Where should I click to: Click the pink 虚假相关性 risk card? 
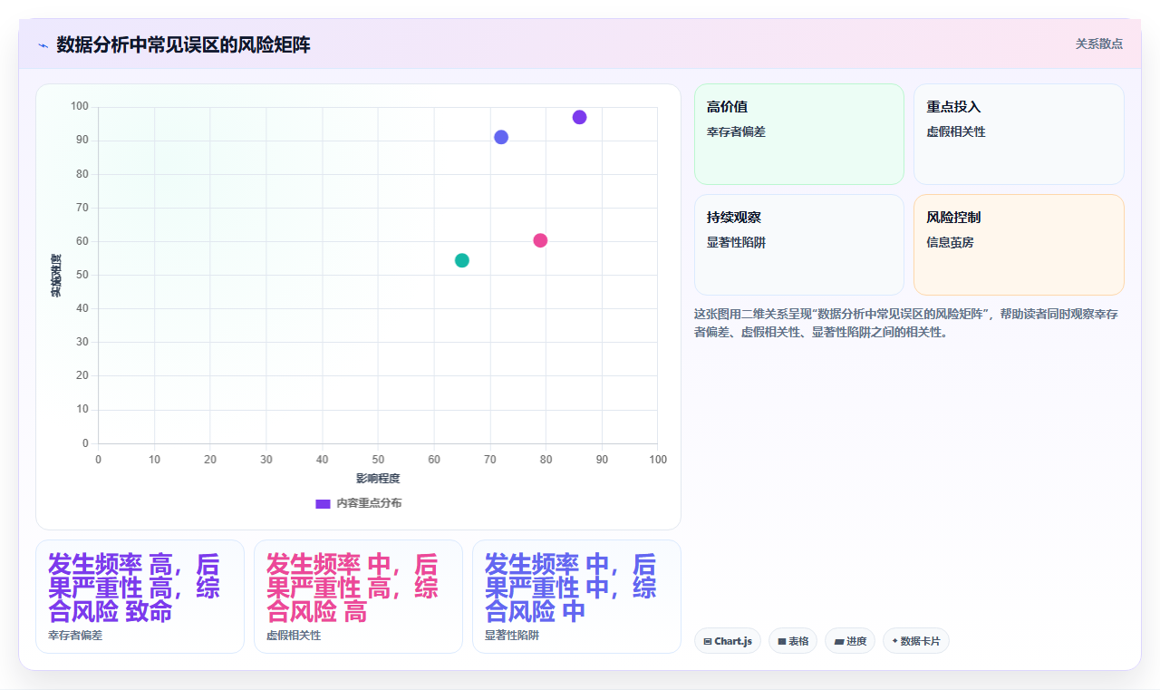(358, 597)
